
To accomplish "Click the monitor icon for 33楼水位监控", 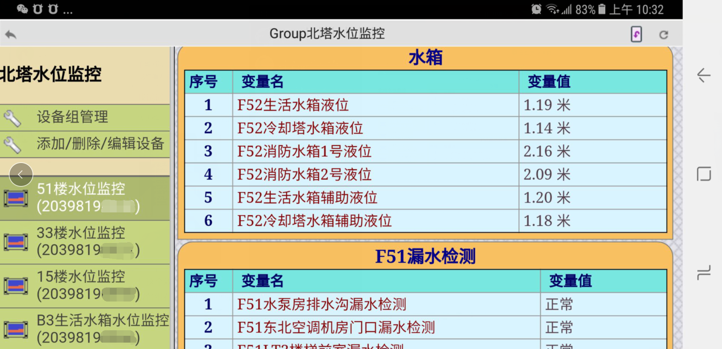I will pos(16,242).
